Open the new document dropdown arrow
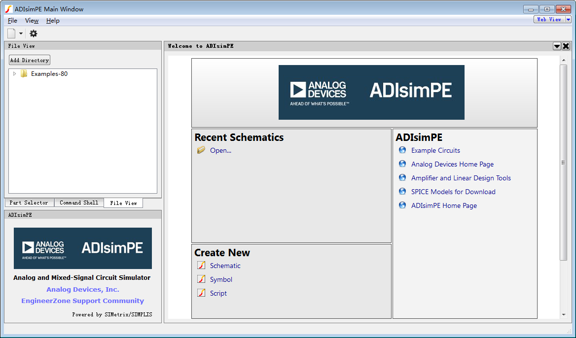576x338 pixels. pyautogui.click(x=21, y=34)
